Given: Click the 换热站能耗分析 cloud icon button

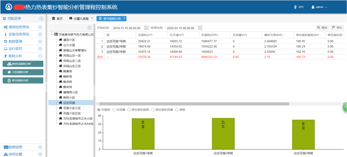Looking at the screenshot, I should [x=9, y=64].
